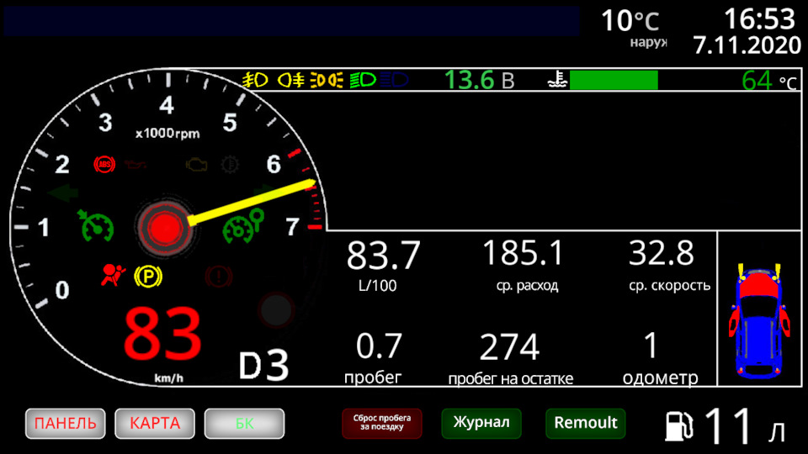The image size is (808, 454).
Task: Click the green speed limiter gauge icon
Action: (242, 225)
